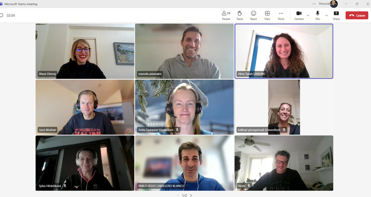
Task: Click the Xheni Dimraj name label
Action: tap(48, 74)
